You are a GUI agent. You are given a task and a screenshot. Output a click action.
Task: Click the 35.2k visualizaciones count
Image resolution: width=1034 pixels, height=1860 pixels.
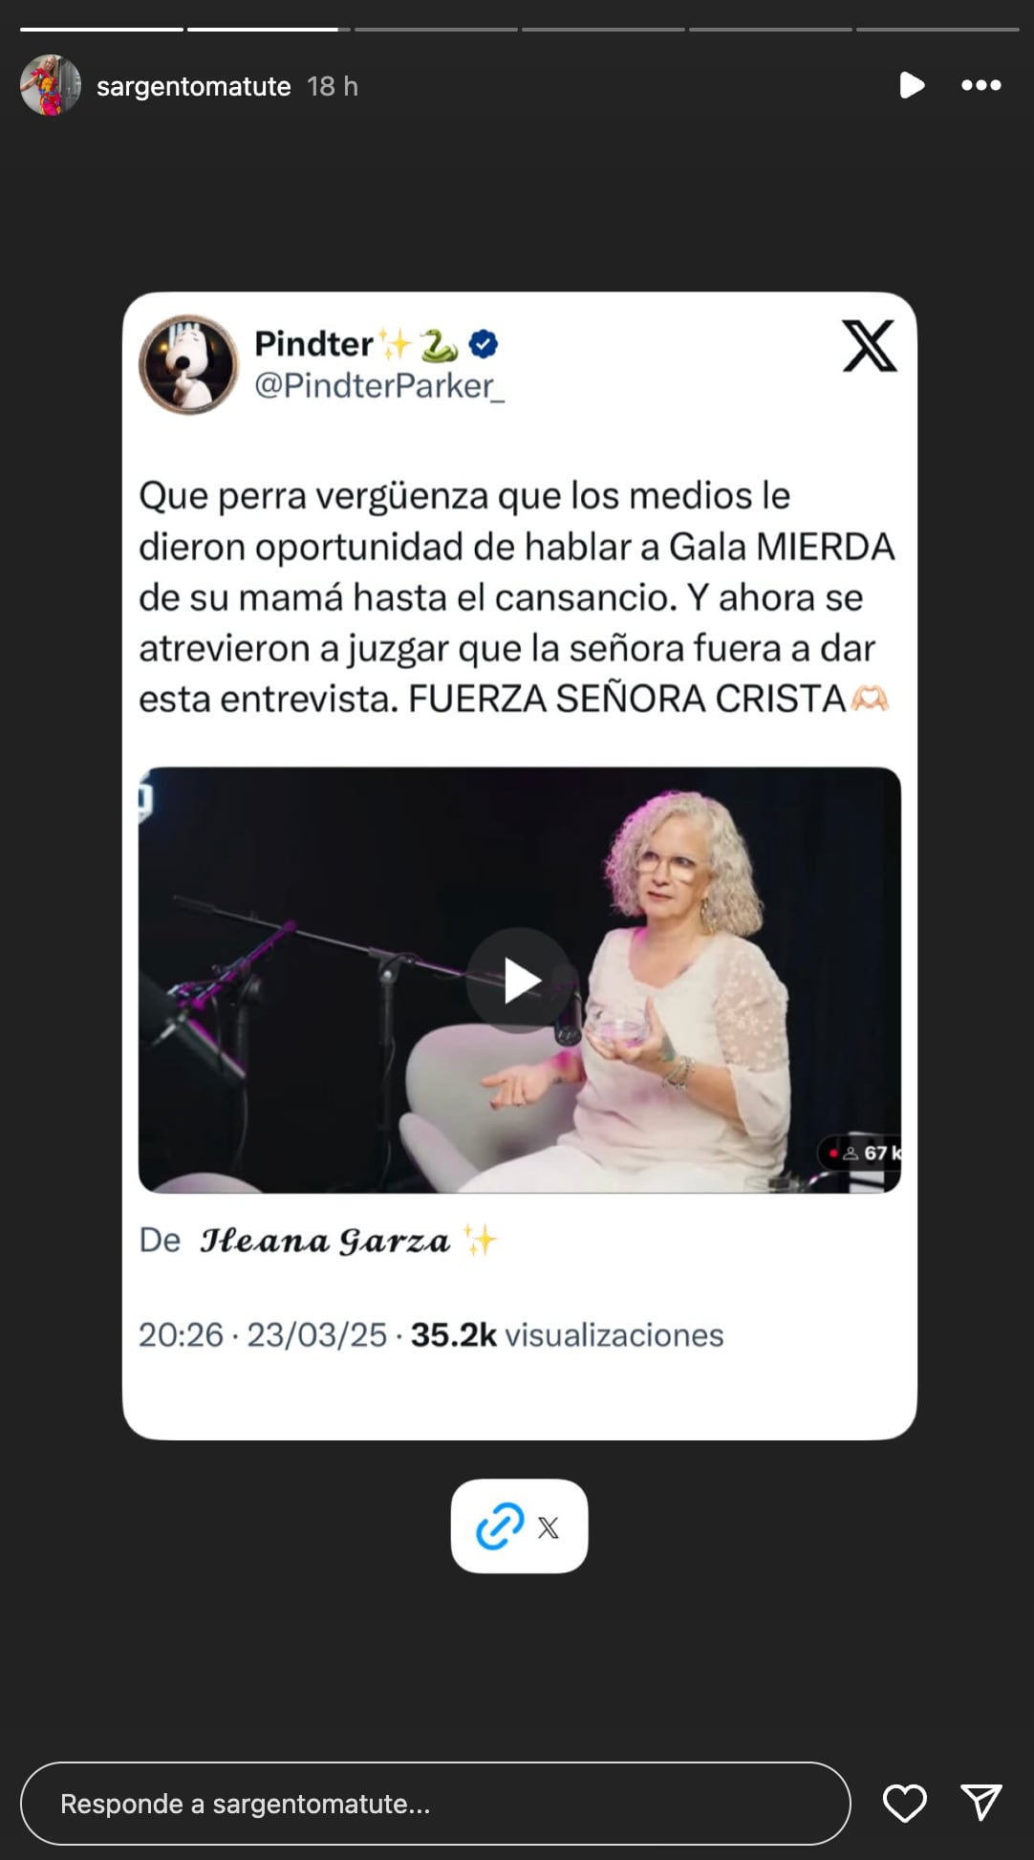(x=567, y=1335)
